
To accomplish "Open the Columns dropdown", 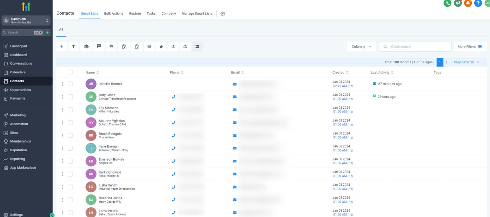I will point(362,46).
